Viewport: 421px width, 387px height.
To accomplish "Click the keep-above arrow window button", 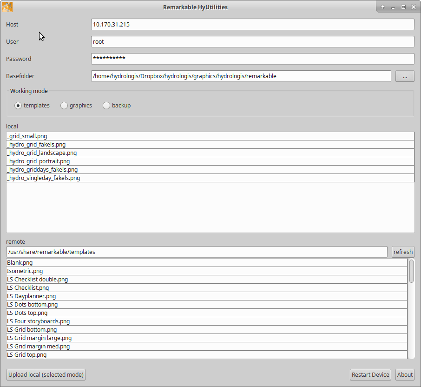I will 383,7.
